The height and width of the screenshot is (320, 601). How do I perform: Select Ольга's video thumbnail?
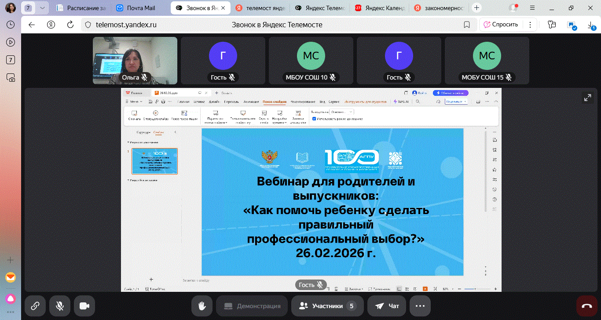(135, 60)
